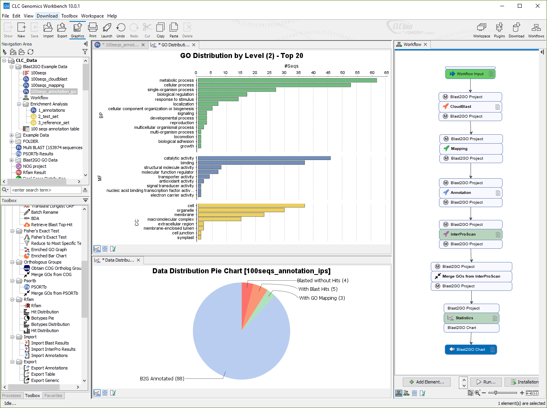The width and height of the screenshot is (547, 408).
Task: Click the zoom out minus beside the slider
Action: 484,393
